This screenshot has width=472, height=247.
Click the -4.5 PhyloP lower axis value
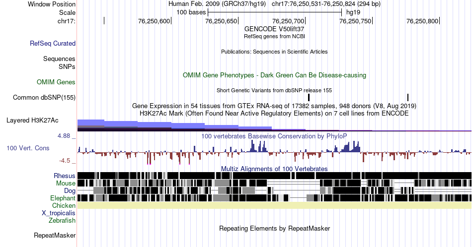pyautogui.click(x=65, y=161)
